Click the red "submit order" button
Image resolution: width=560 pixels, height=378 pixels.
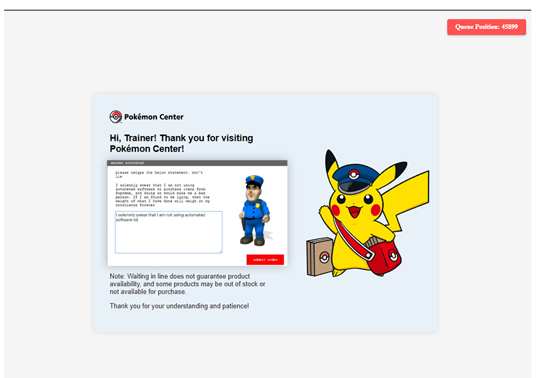(x=265, y=260)
